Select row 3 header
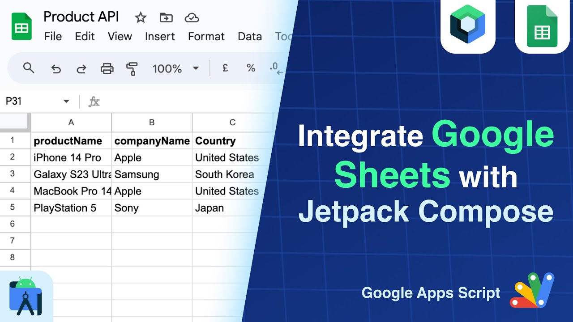This screenshot has width=573, height=322. point(13,174)
